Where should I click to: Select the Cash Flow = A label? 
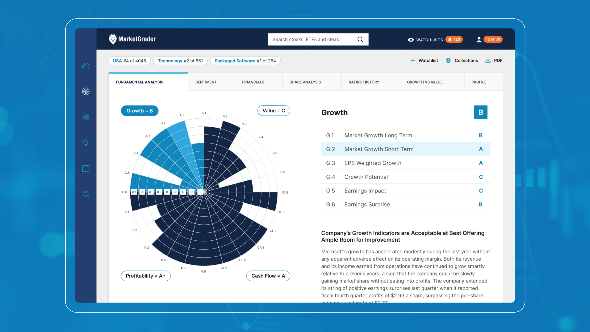[x=268, y=276]
